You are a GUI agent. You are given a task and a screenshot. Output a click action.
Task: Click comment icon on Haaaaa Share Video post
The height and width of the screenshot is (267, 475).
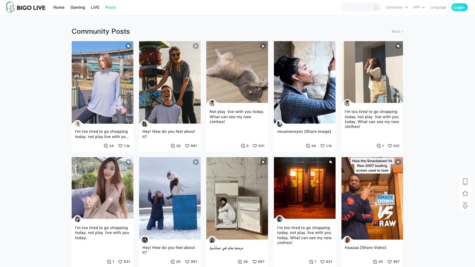pos(375,262)
